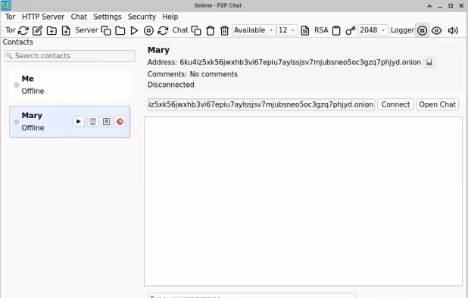Click the square stop icon on Mary contact
Viewport: 468px width, 298px height.
[107, 122]
